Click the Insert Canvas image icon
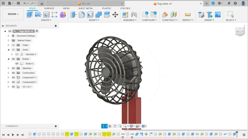 click(x=218, y=14)
